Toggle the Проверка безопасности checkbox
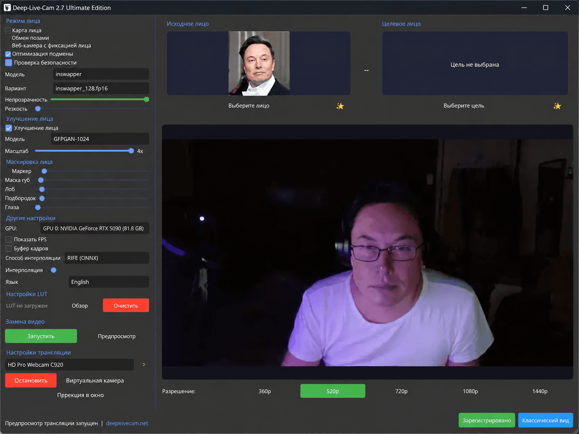Viewport: 579px width, 434px height. 8,63
